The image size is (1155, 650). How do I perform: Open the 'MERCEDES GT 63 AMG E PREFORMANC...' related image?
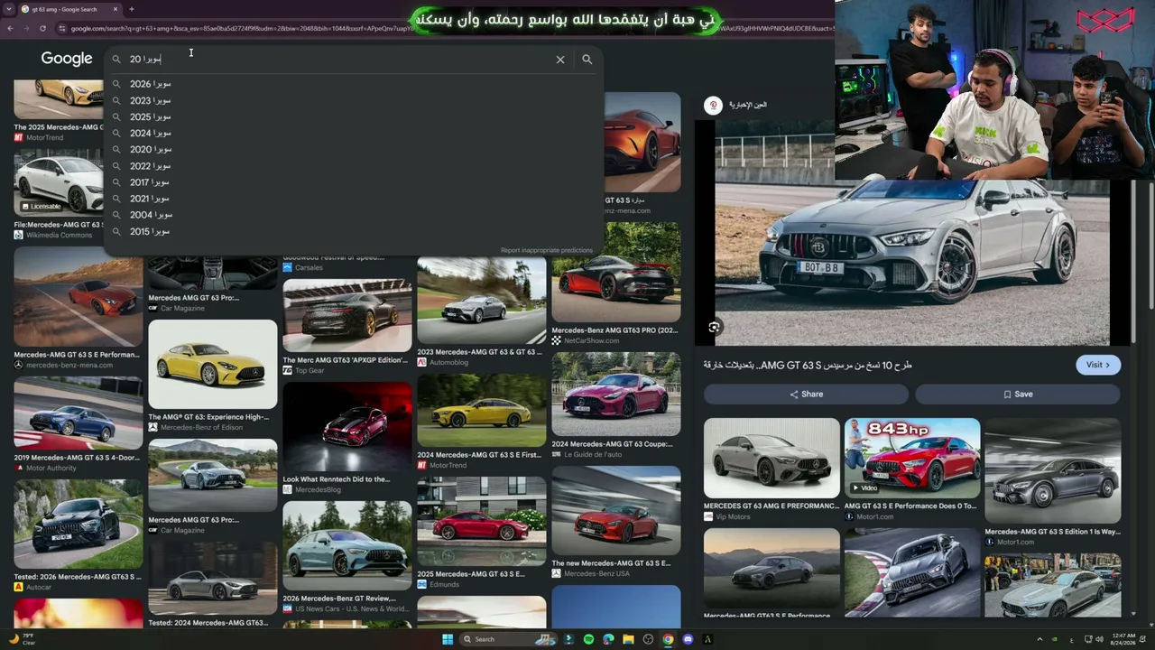pos(772,459)
